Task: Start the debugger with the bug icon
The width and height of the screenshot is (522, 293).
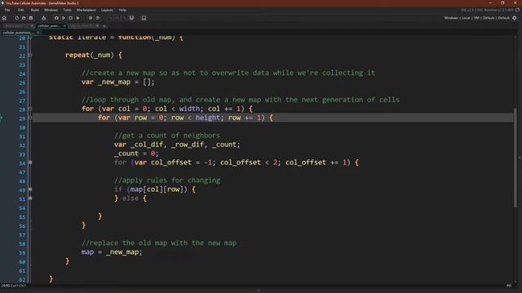Action: (56, 18)
